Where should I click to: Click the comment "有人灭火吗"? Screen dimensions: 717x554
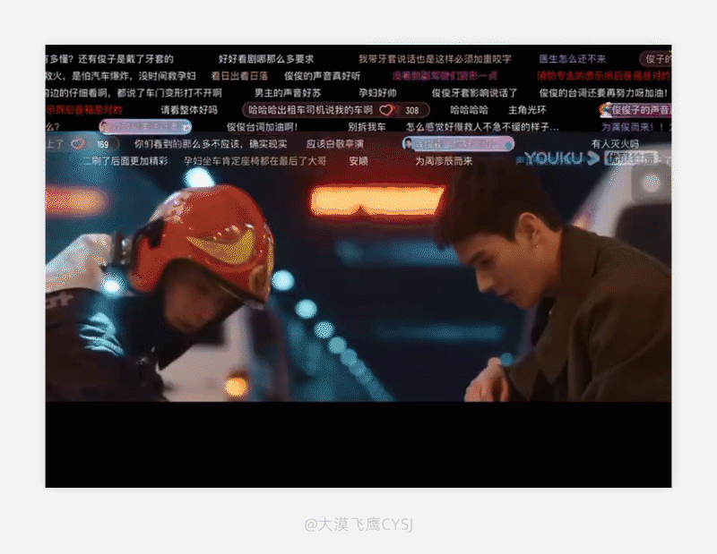(x=615, y=144)
